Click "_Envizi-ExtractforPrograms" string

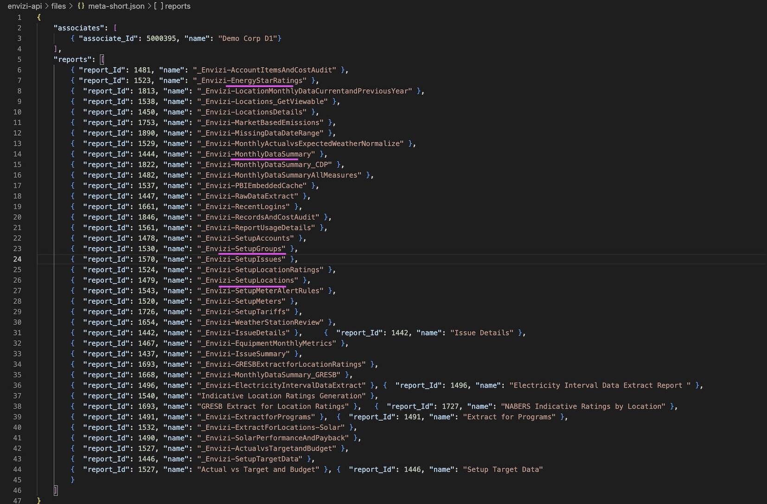click(x=256, y=417)
